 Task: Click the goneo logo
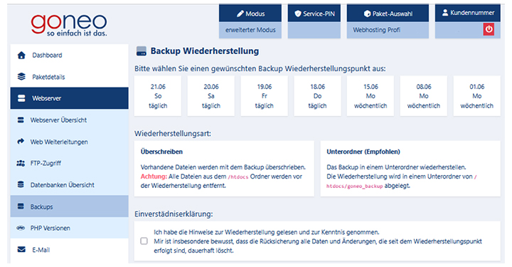pos(69,24)
